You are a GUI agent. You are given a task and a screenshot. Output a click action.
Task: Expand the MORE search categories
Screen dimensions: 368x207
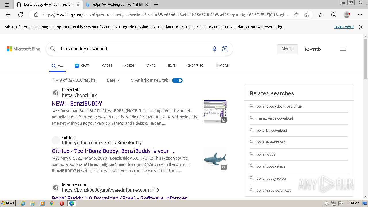click(x=222, y=66)
